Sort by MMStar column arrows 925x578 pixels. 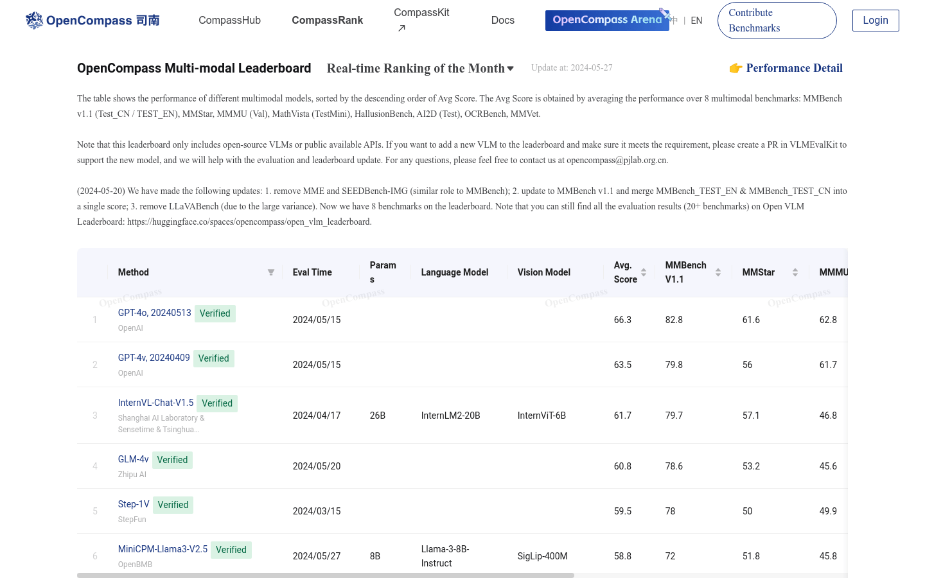pos(795,272)
